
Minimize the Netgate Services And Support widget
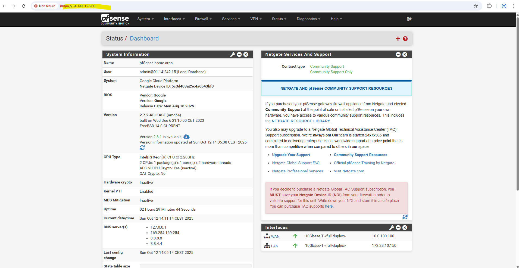coord(398,54)
